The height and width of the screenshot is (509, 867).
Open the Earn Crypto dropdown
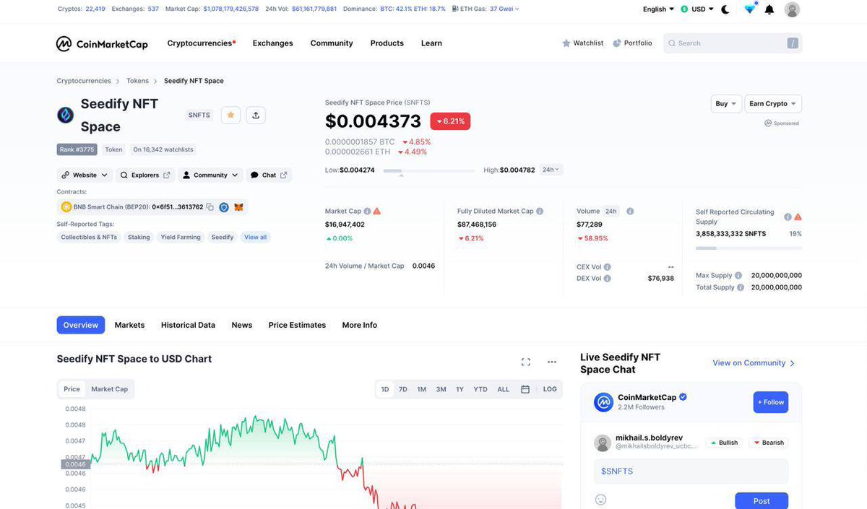(x=773, y=104)
